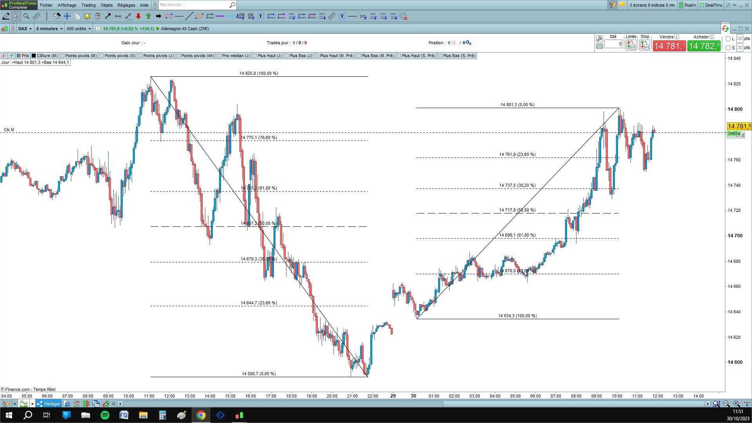This screenshot has width=752, height=423.
Task: Click the alarm bell alert icon
Action: click(x=87, y=16)
